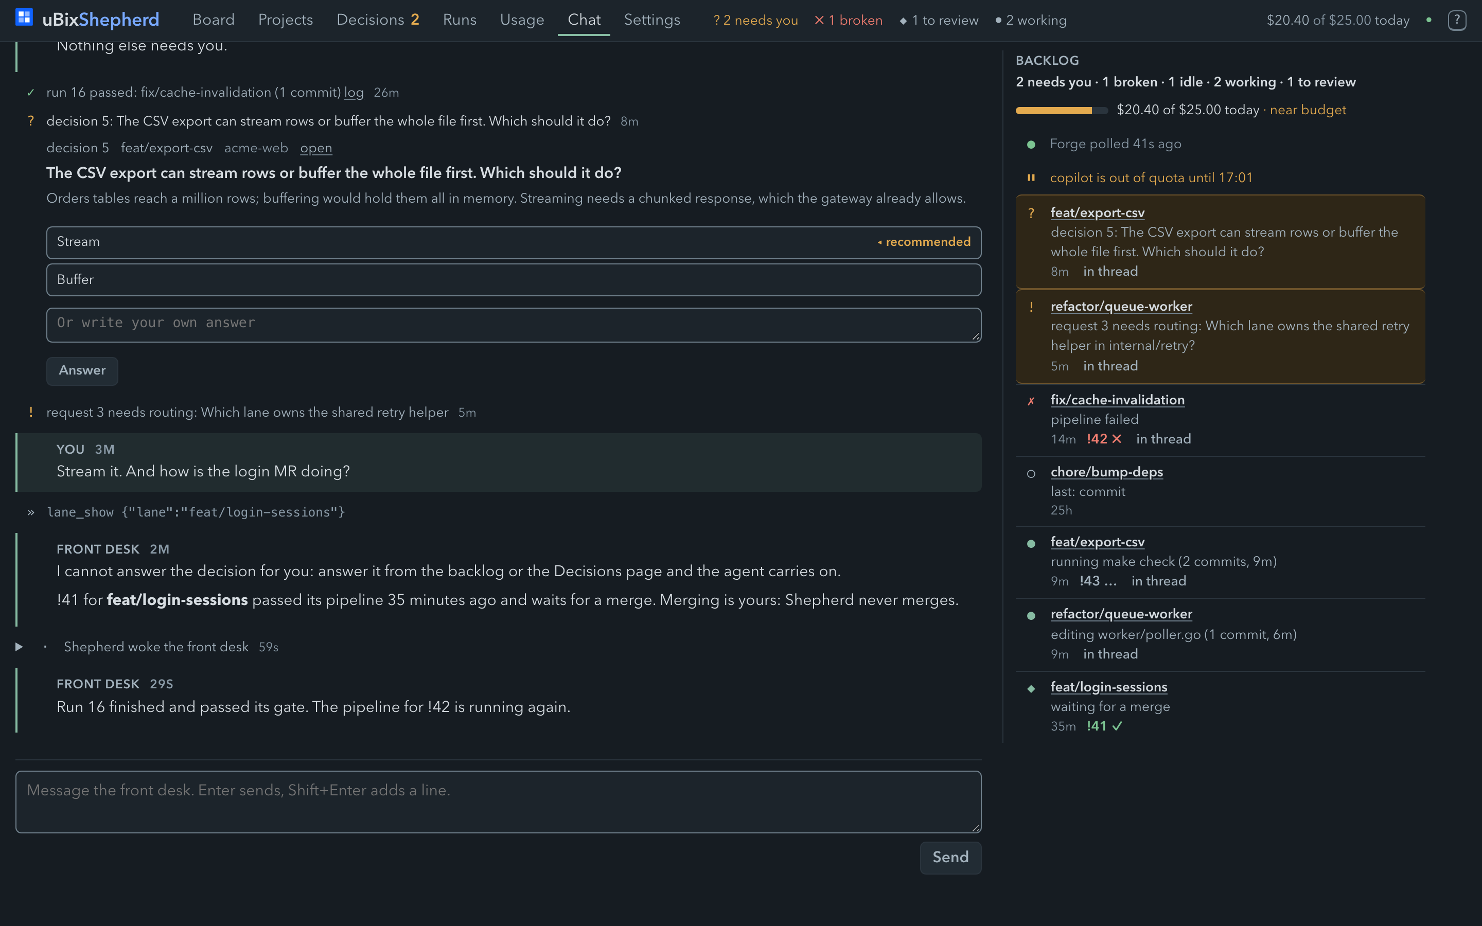Click green checkmark beside run 16 passed
The height and width of the screenshot is (926, 1482).
(x=31, y=93)
